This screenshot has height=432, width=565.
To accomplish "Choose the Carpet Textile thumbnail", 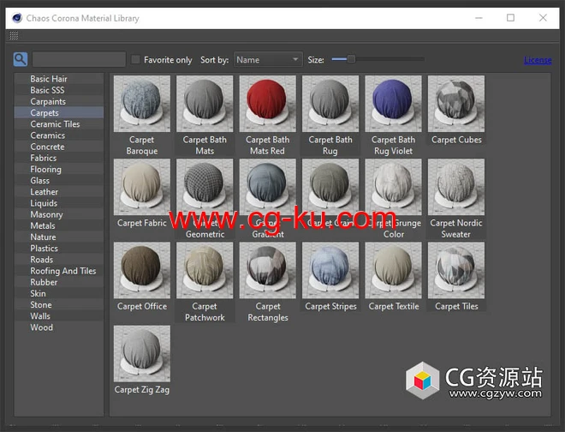I will (394, 270).
